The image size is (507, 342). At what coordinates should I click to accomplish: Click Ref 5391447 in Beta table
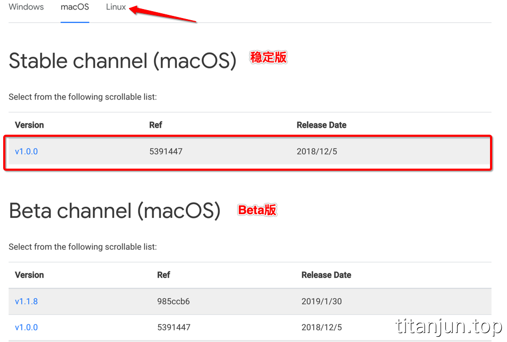(174, 327)
